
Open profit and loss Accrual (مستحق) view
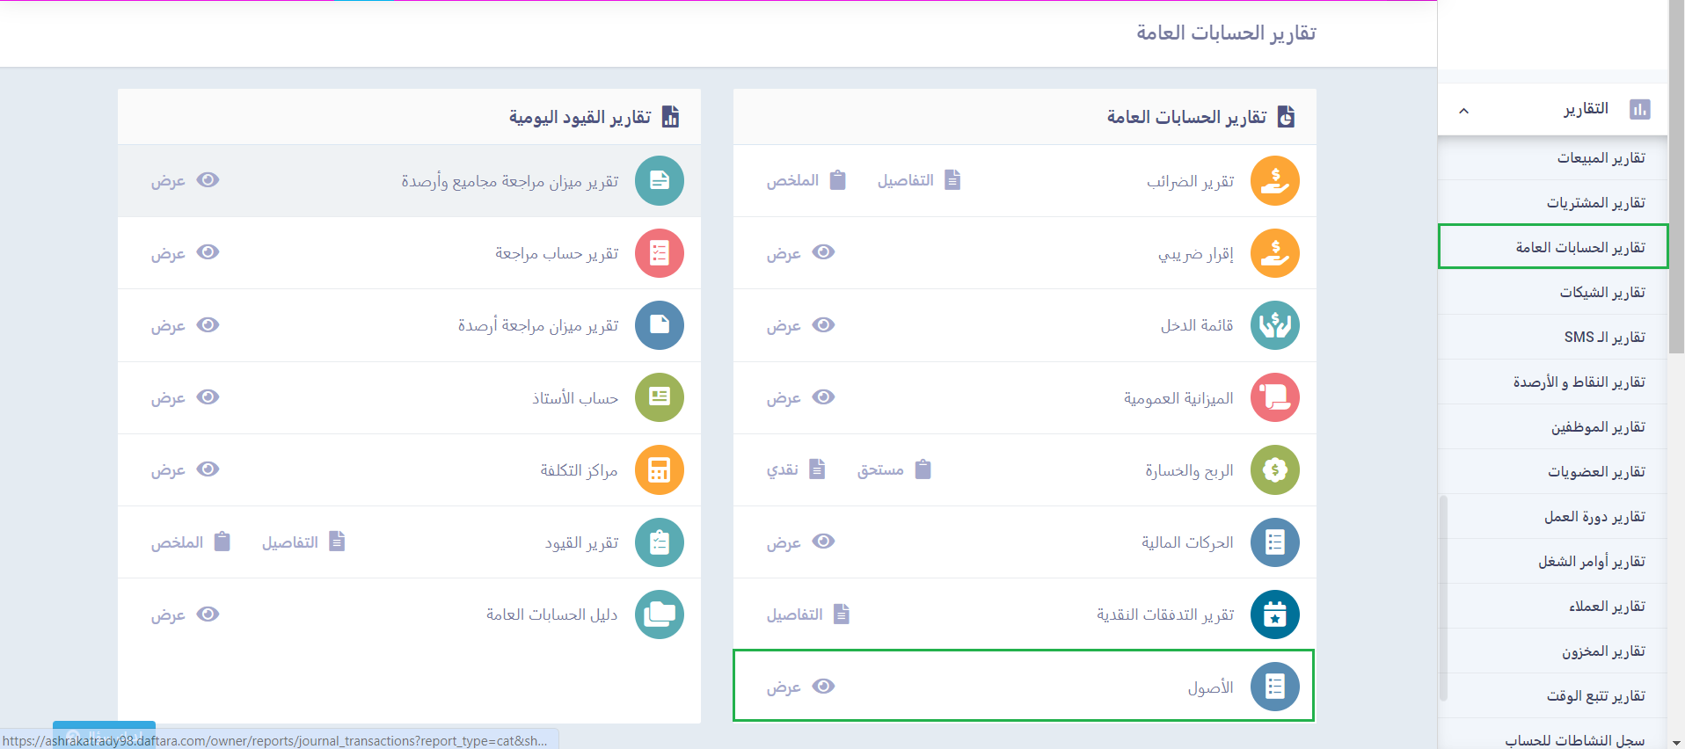coord(894,469)
